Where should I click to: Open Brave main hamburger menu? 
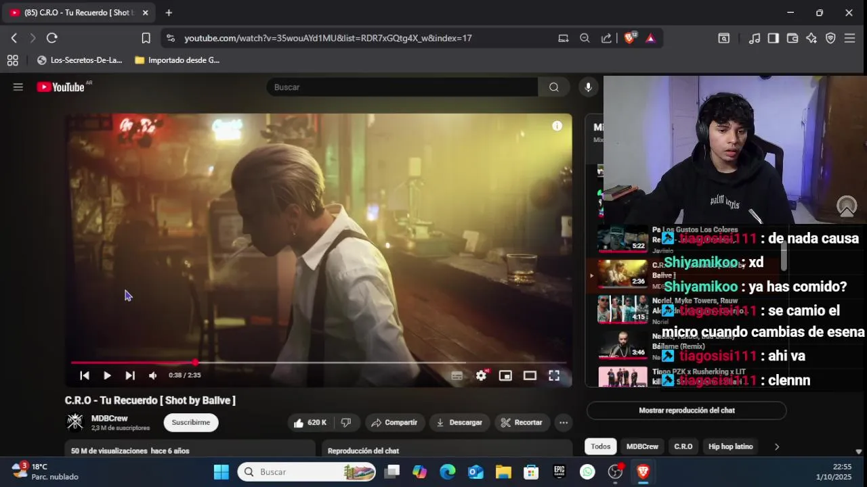pos(849,39)
